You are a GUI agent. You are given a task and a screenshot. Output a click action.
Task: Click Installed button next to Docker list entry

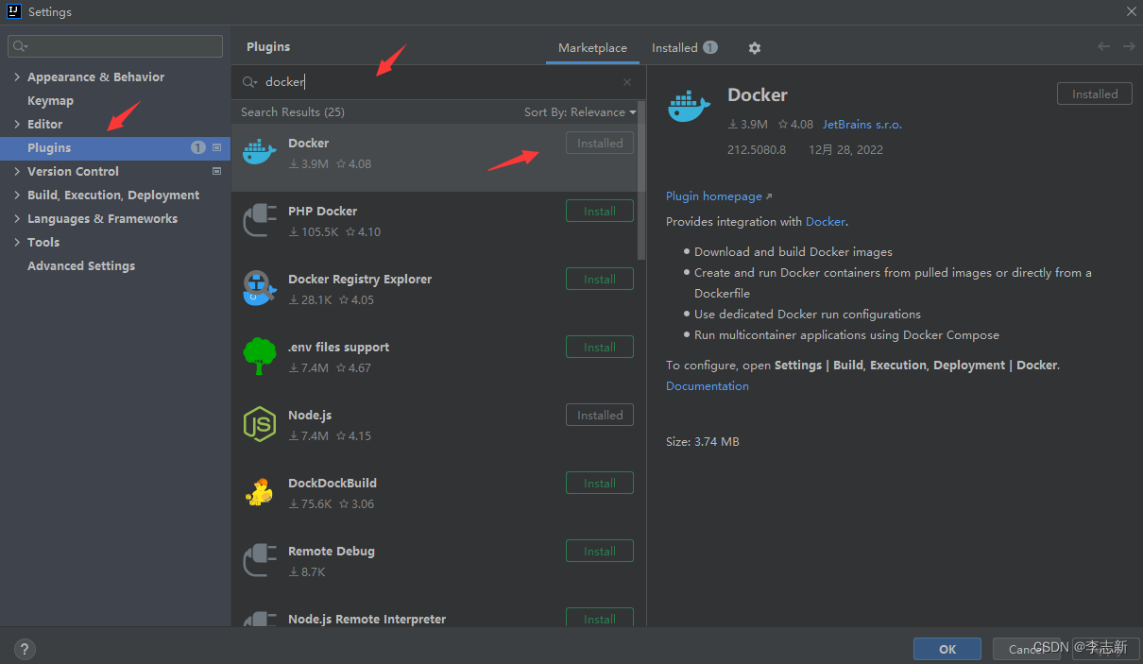[x=600, y=144]
